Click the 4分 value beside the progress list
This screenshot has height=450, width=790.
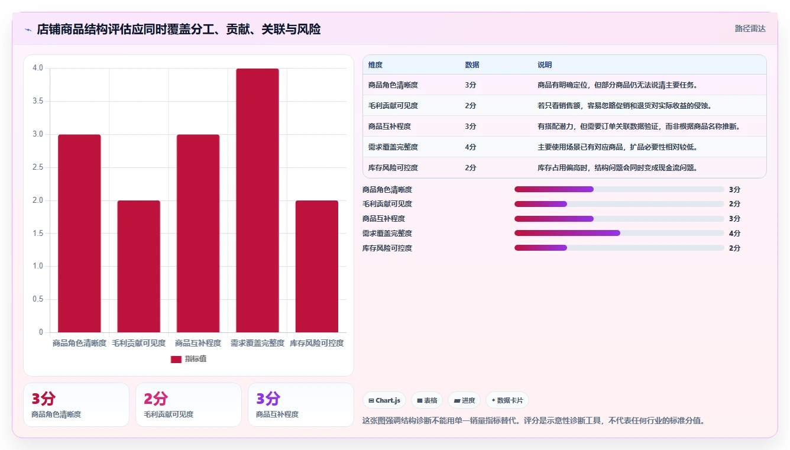[734, 234]
